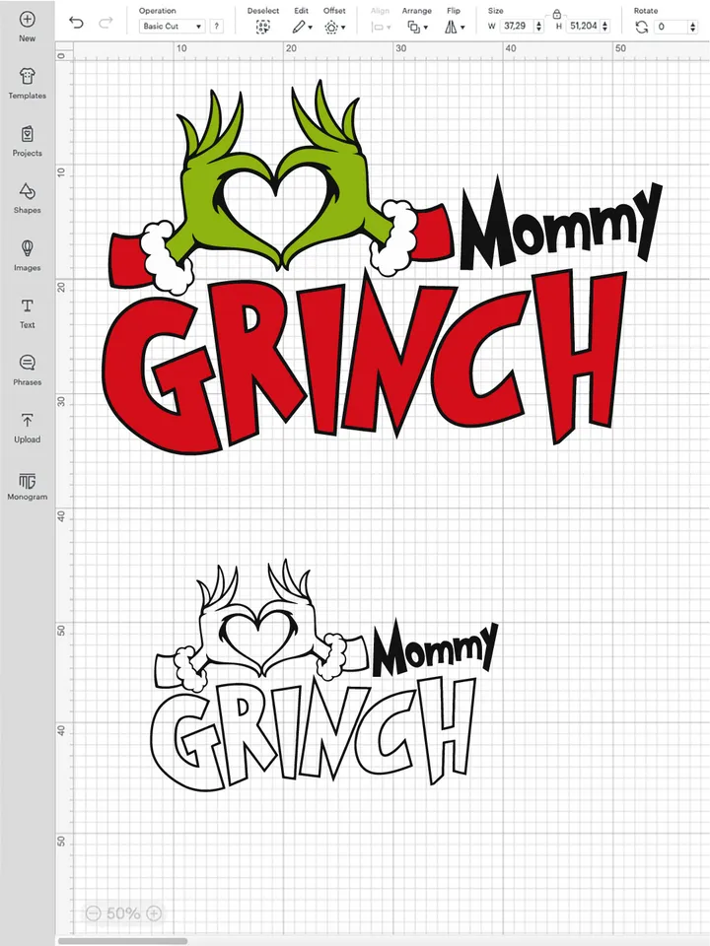Toggle the size aspect ratio lock
The image size is (710, 946).
557,14
